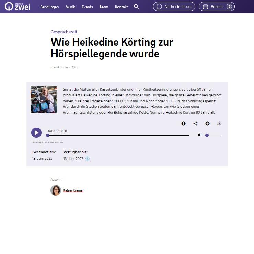Adjust the volume slider
The height and width of the screenshot is (254, 254).
point(213,135)
